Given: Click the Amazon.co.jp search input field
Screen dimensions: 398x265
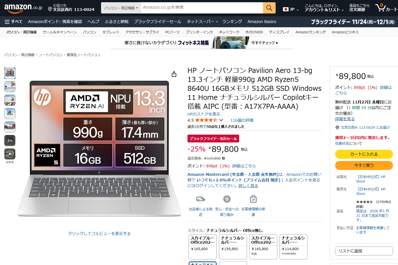Looking at the screenshot, I should [x=202, y=8].
